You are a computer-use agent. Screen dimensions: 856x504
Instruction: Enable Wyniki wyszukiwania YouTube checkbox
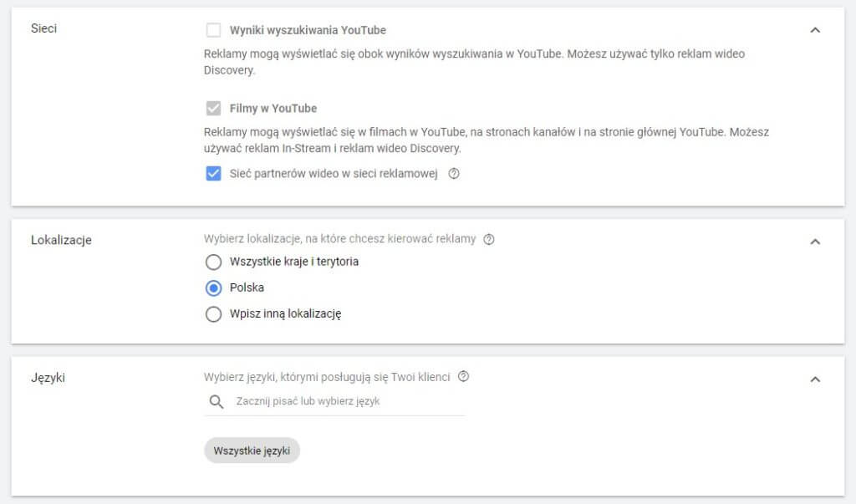(213, 30)
